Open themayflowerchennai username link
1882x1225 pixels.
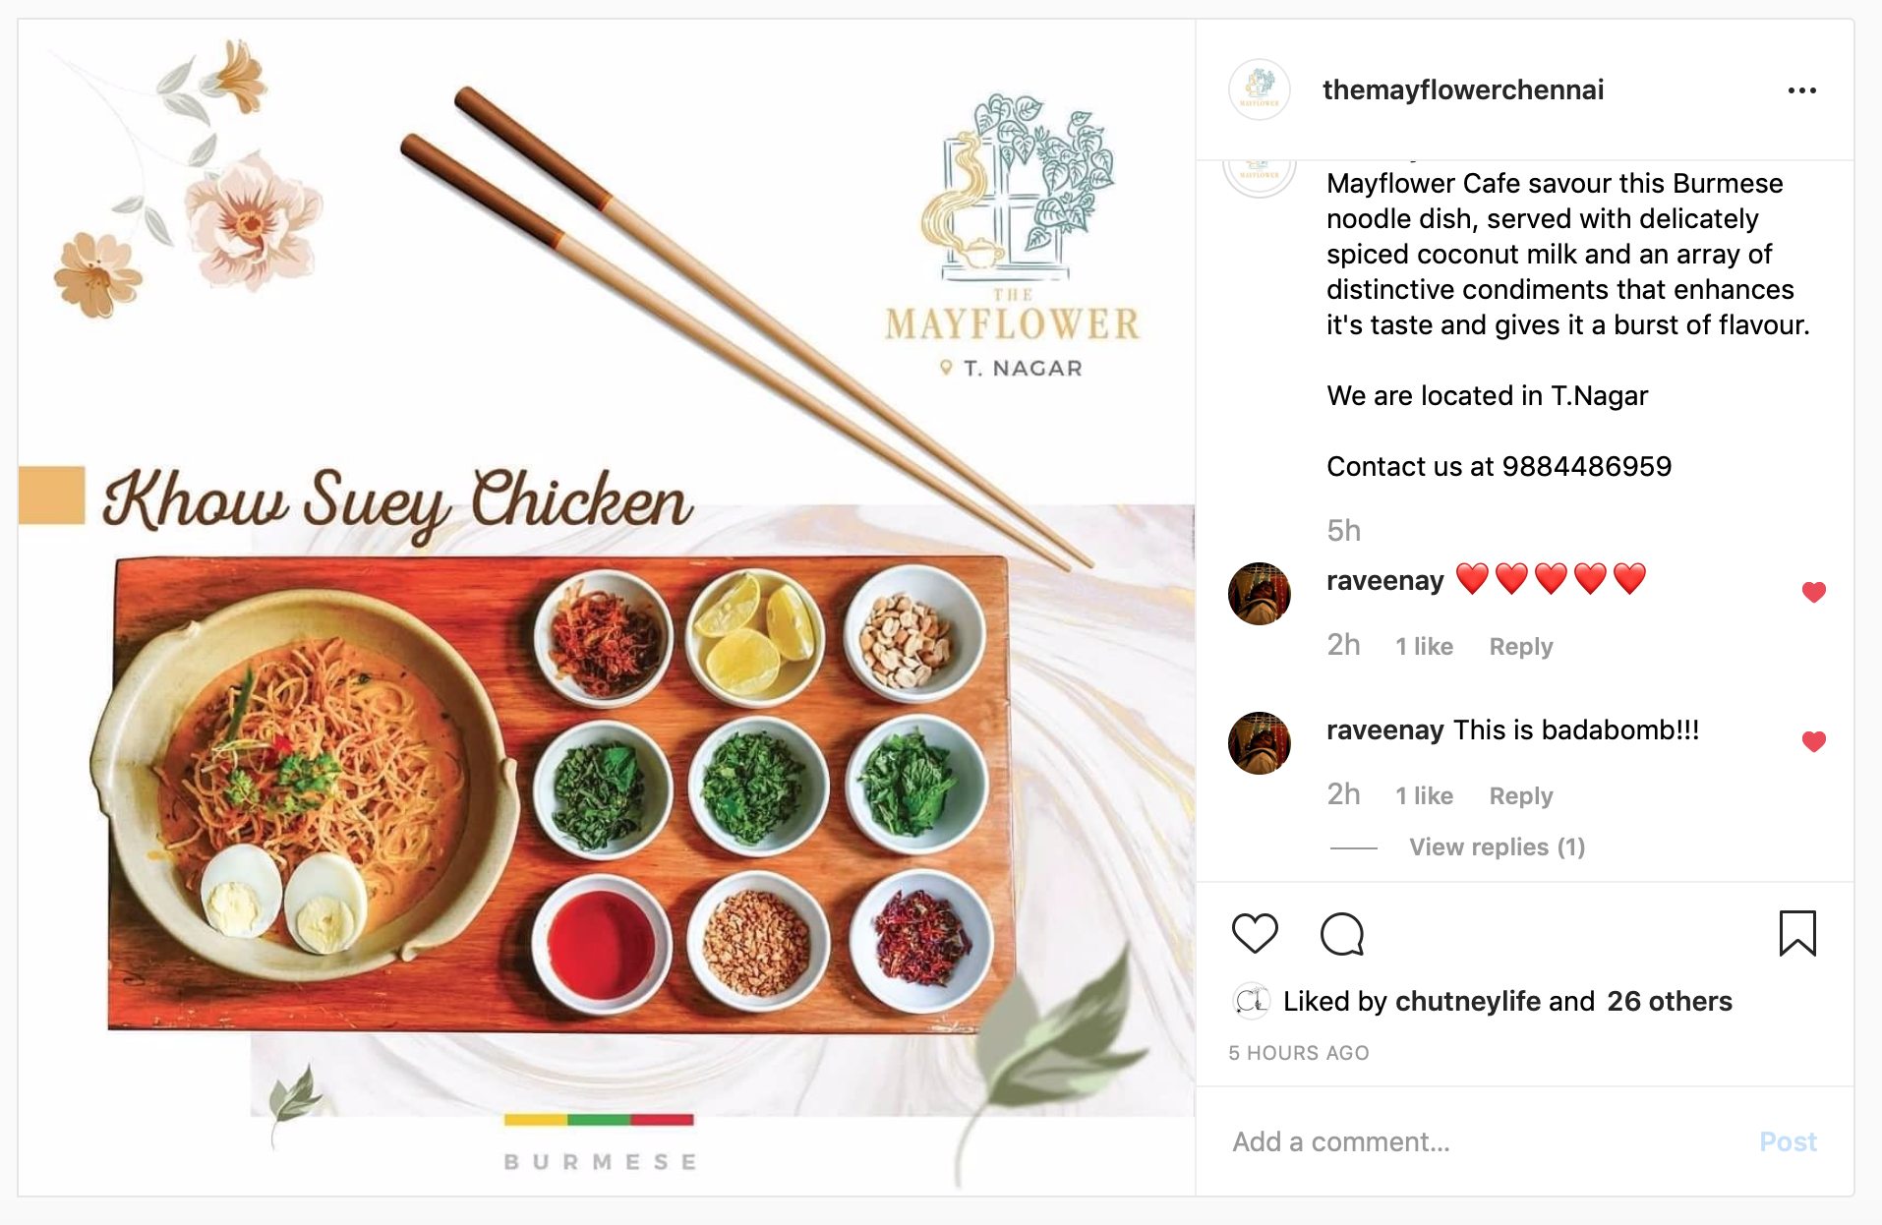coord(1463,89)
